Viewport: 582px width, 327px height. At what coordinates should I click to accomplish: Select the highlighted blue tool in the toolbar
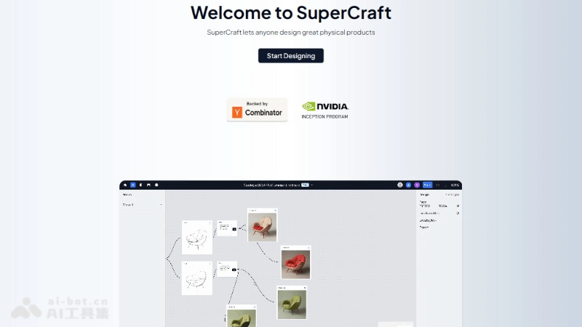(x=132, y=185)
